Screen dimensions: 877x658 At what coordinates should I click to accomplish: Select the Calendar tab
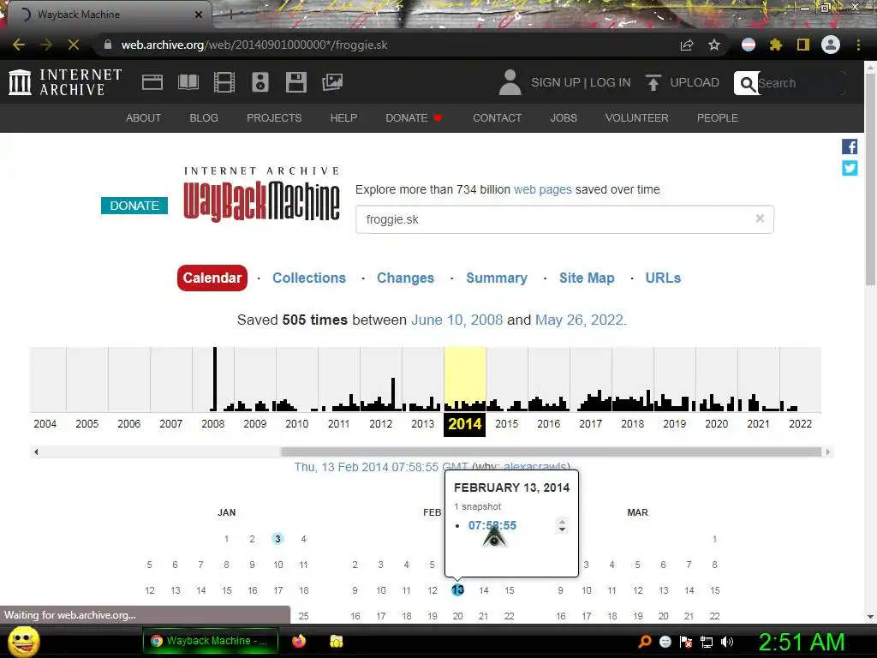pos(212,278)
